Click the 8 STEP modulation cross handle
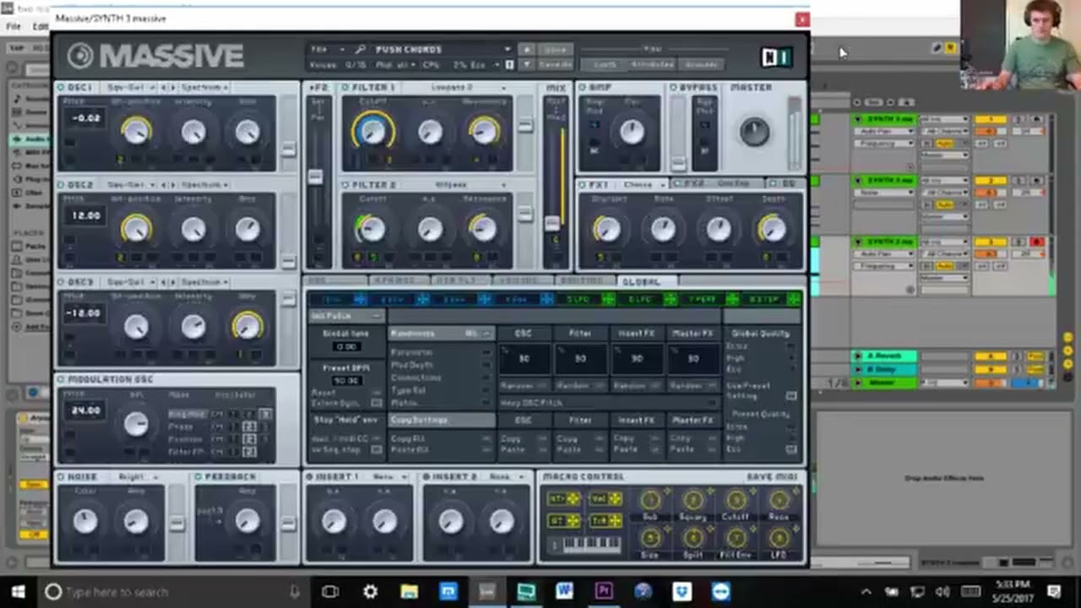Screen dimensions: 1081x608 tap(793, 299)
